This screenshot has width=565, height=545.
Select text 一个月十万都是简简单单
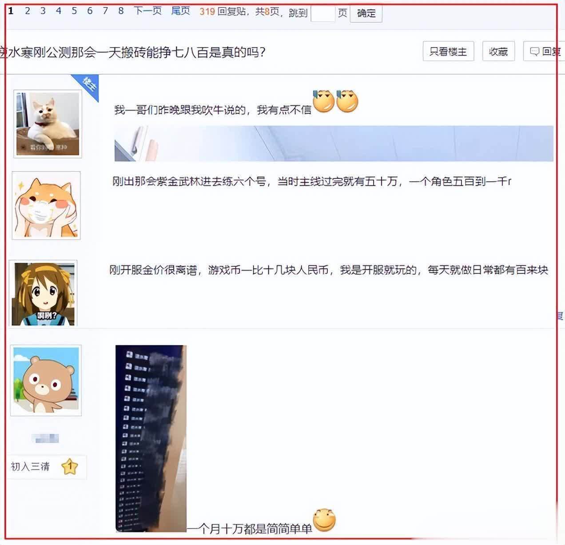point(250,529)
